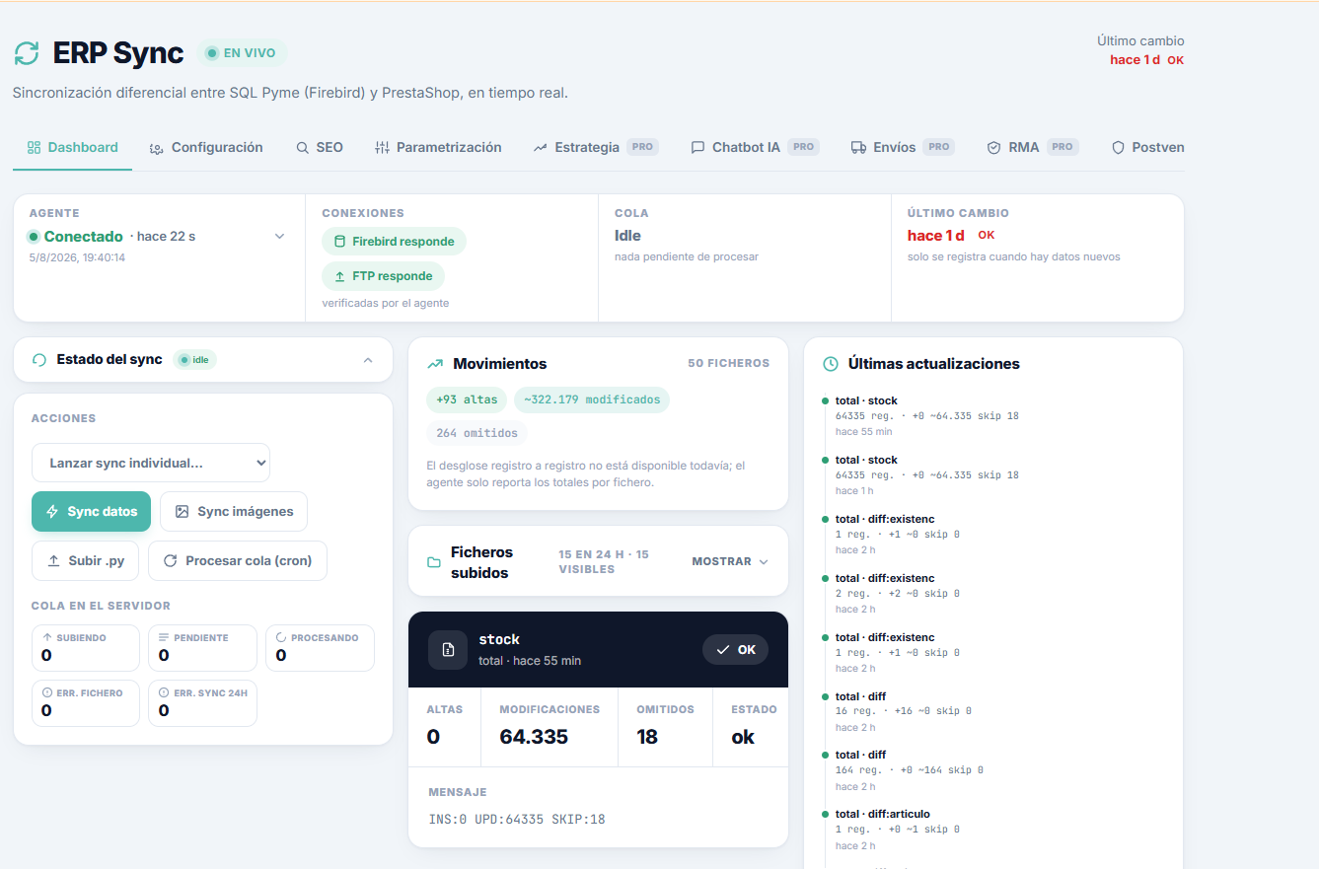Click the Configuración gears icon
Image resolution: width=1319 pixels, height=869 pixels.
tap(156, 148)
